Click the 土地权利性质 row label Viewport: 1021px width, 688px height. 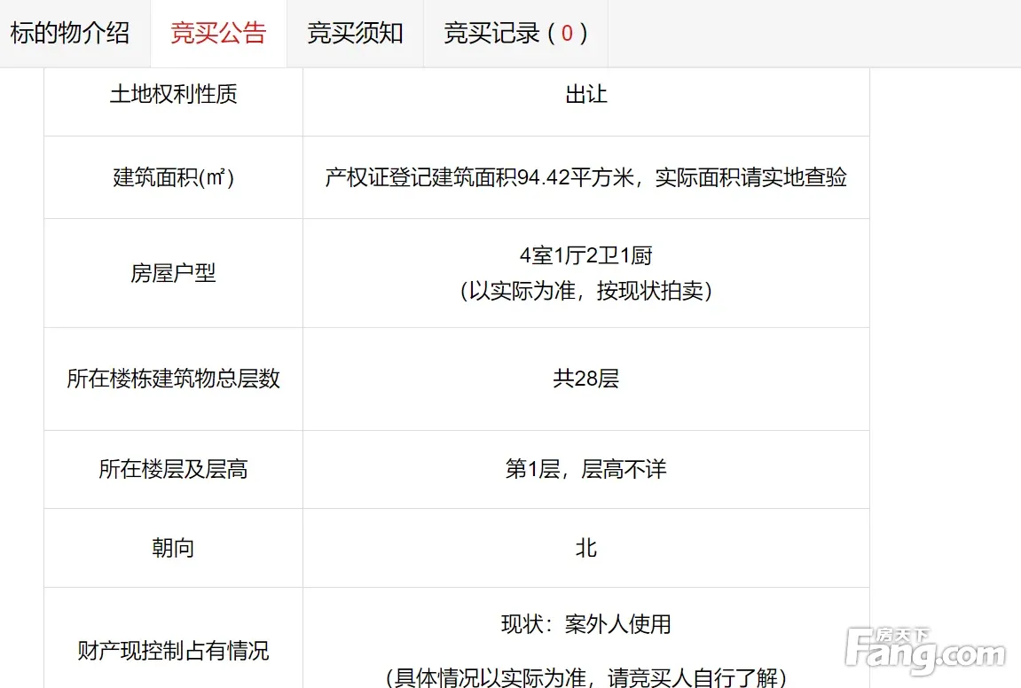point(173,95)
